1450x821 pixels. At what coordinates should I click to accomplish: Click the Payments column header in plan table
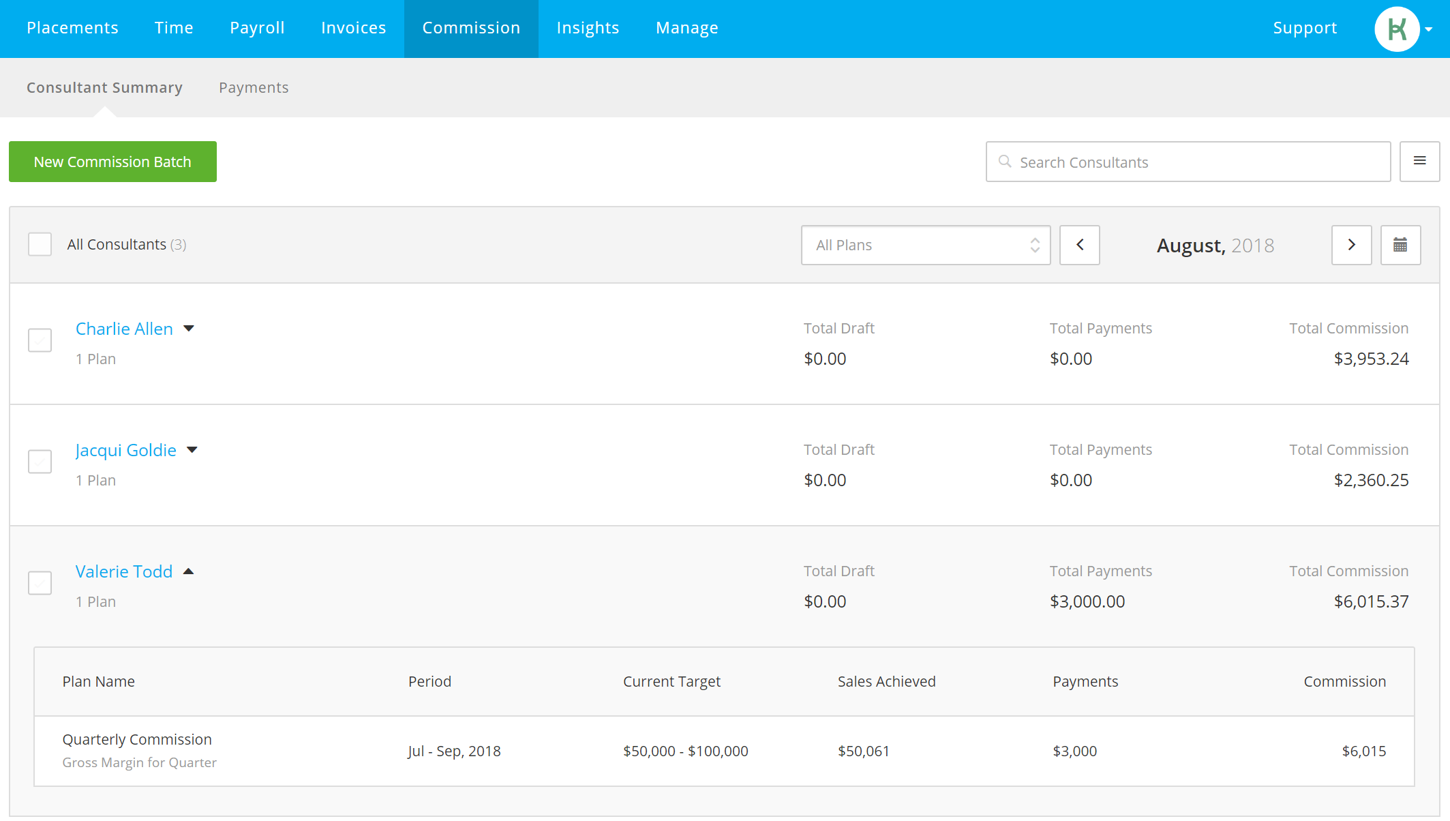coord(1085,681)
